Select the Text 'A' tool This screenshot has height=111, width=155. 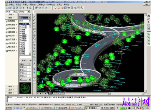34,63
